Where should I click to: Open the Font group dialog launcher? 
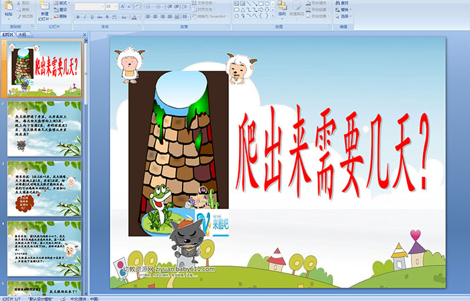coord(140,26)
